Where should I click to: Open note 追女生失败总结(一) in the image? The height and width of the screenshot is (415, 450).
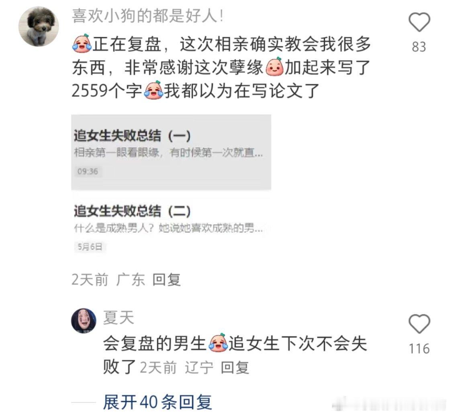(x=171, y=152)
